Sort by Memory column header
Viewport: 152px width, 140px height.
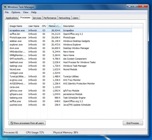click(55, 26)
